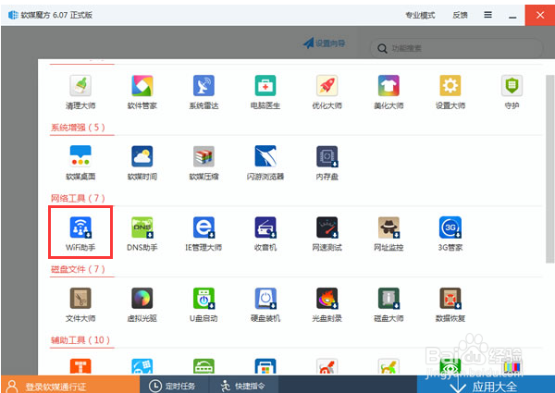Launch DNS助手 tool
The width and height of the screenshot is (555, 393).
142,234
